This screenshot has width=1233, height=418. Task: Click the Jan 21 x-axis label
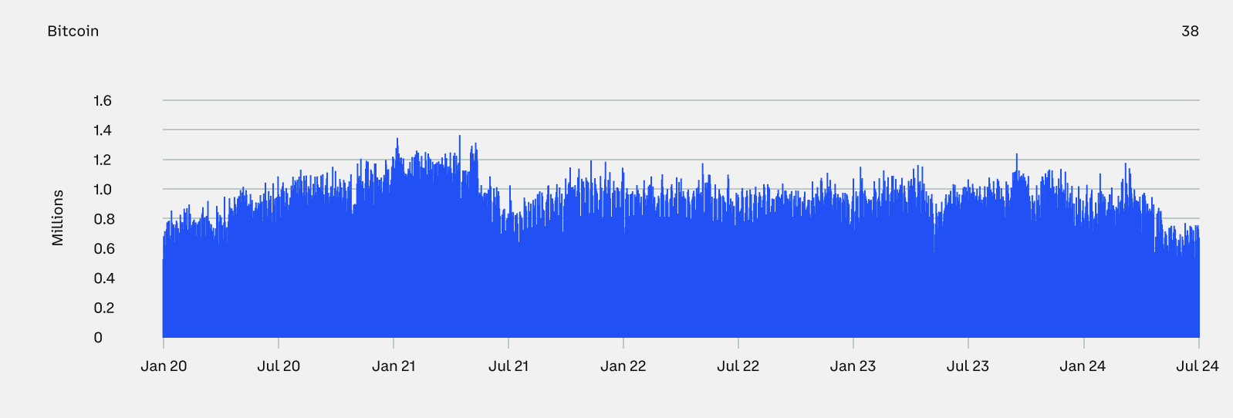(394, 366)
